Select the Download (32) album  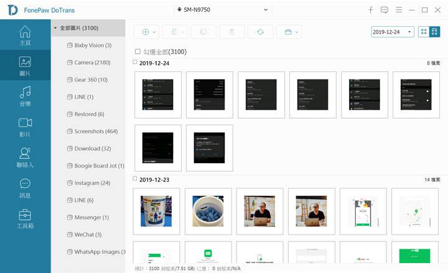(x=89, y=148)
